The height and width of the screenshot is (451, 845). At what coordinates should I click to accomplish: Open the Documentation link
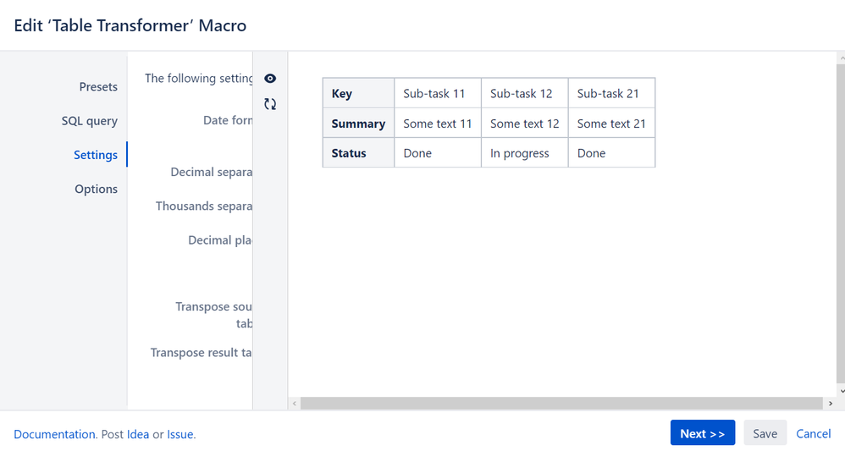pyautogui.click(x=54, y=434)
